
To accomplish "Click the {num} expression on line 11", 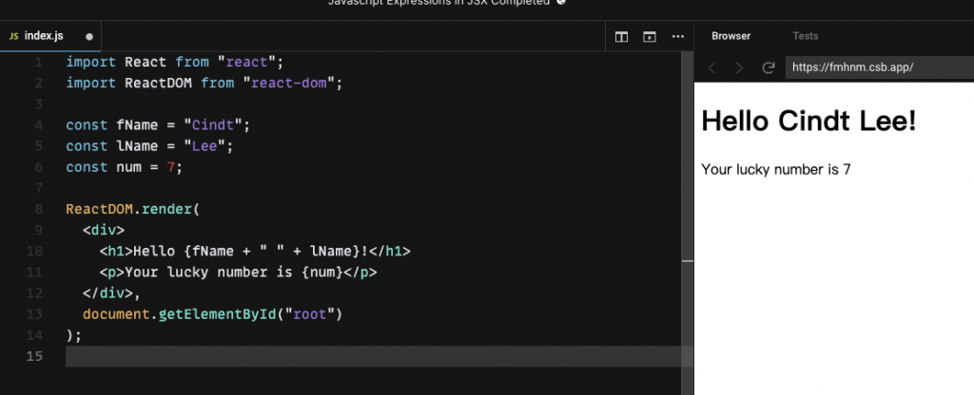I will (322, 273).
